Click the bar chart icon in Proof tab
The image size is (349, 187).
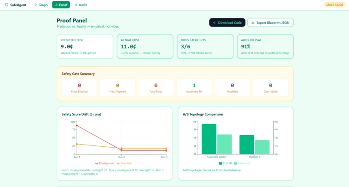(x=56, y=5)
